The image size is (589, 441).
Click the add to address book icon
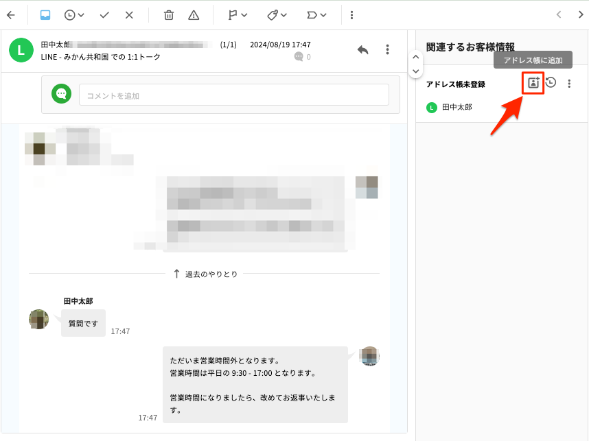pyautogui.click(x=533, y=83)
